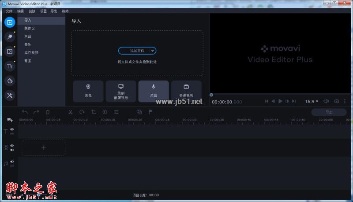Hide the video track with eye icon
Image resolution: width=353 pixels, height=202 pixels.
(x=12, y=146)
